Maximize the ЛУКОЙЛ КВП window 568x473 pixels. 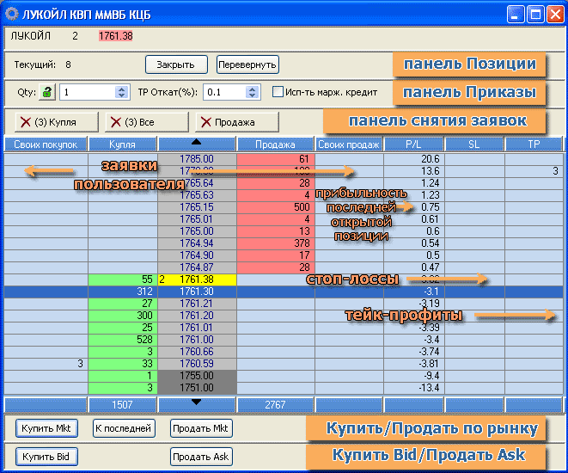[535, 15]
